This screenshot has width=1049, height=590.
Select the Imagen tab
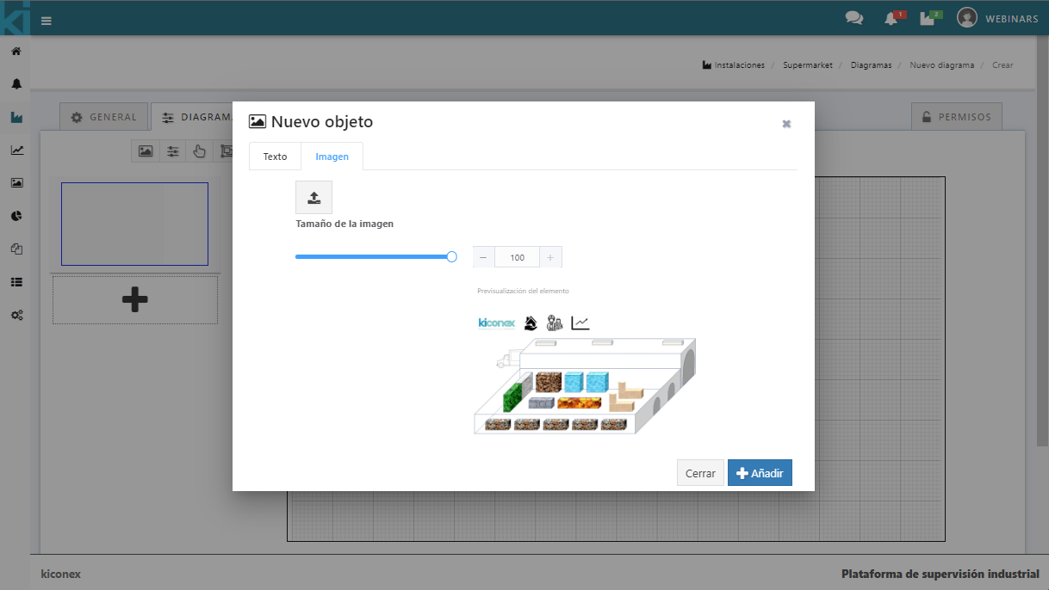pos(332,157)
